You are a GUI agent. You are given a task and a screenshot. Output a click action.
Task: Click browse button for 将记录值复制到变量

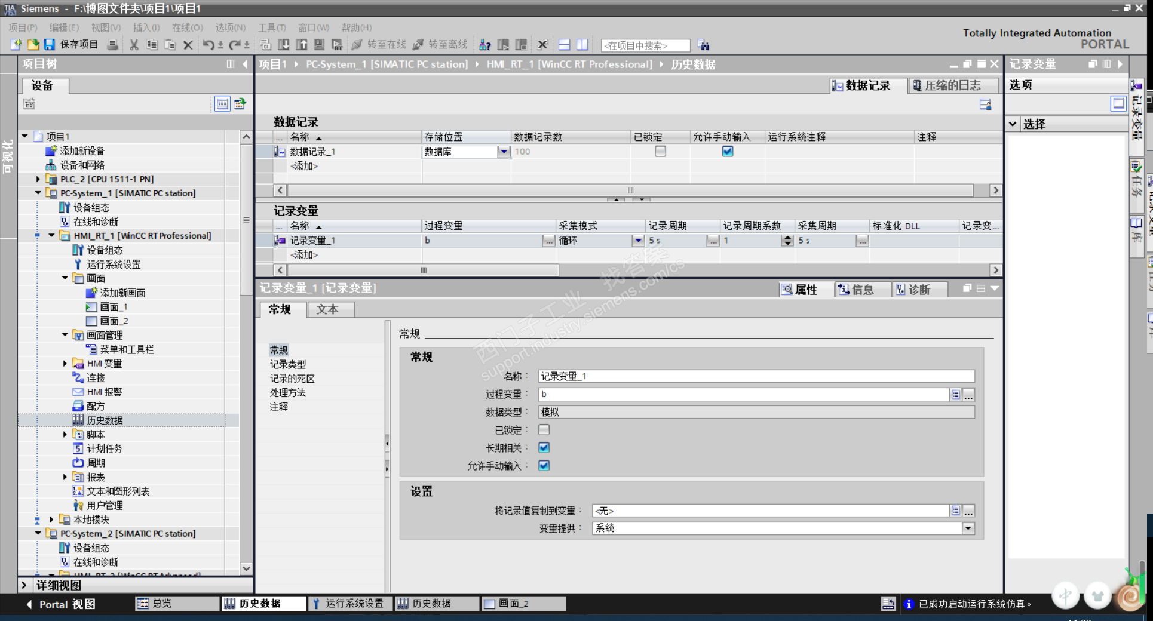[968, 511]
